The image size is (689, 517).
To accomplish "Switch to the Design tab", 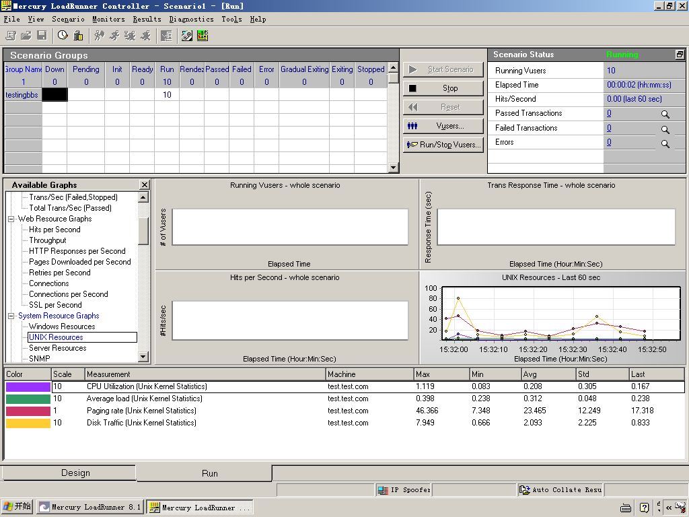I will (x=69, y=473).
